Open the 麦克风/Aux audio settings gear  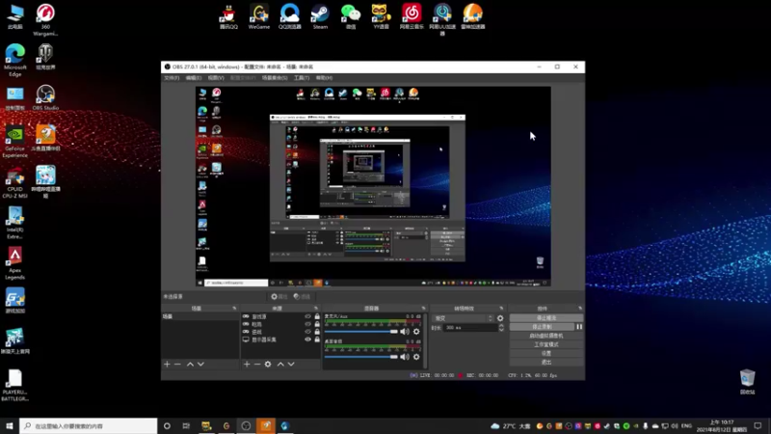click(416, 332)
